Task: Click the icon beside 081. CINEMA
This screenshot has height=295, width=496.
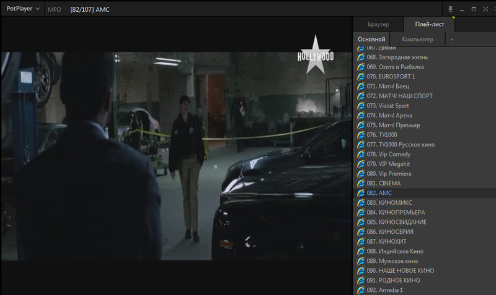Action: click(x=361, y=183)
